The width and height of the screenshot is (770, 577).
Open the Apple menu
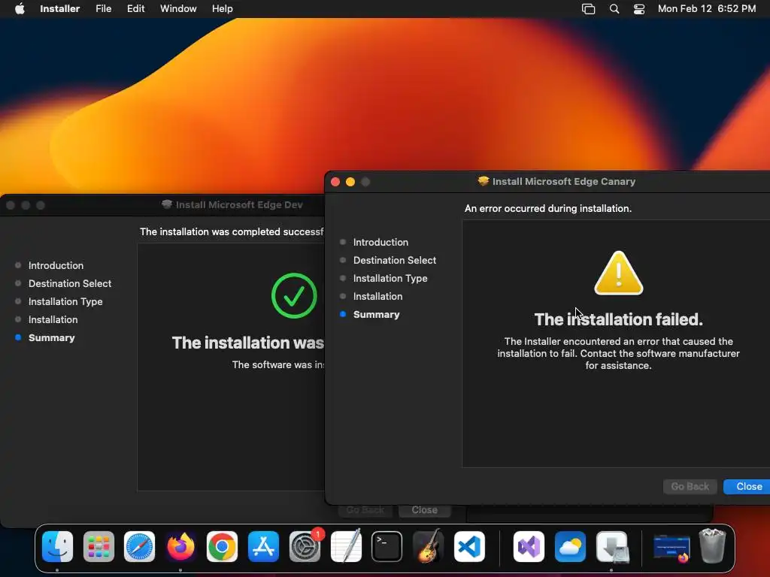point(20,9)
